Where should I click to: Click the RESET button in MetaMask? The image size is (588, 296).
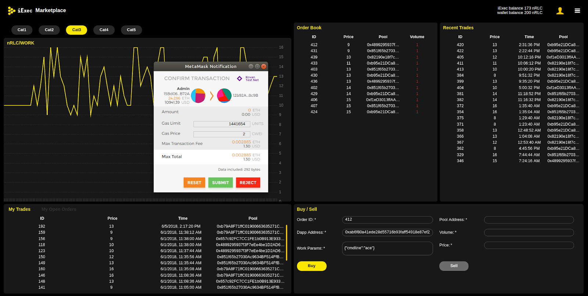pyautogui.click(x=194, y=182)
